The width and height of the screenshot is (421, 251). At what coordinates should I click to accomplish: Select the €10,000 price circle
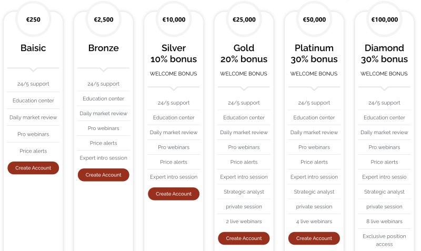pos(174,19)
